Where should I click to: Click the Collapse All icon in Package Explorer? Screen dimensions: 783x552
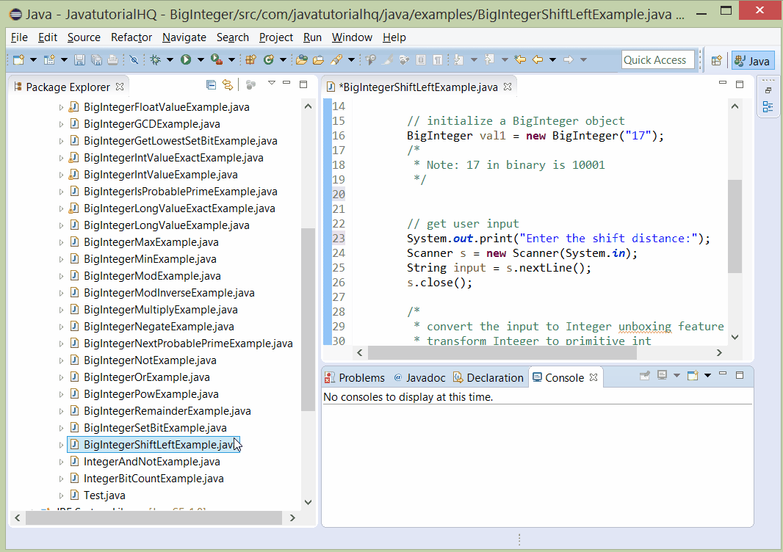pyautogui.click(x=212, y=85)
